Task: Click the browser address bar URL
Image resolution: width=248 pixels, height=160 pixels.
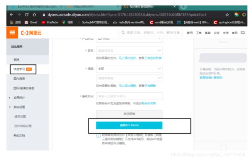Action: click(127, 15)
